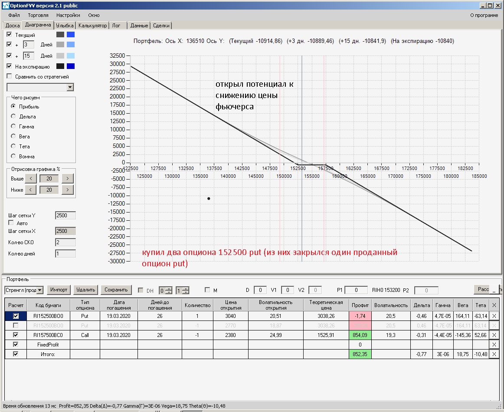Screen dimensions: 504x412
Task: Decrease the Выше percentage with left arrow
Action: tap(30, 178)
